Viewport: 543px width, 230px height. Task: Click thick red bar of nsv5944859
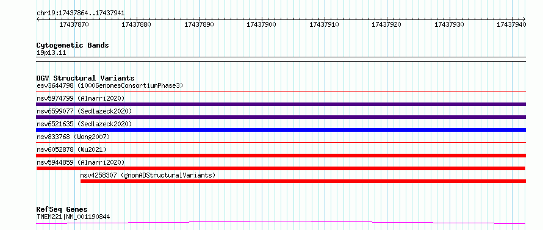(x=281, y=168)
